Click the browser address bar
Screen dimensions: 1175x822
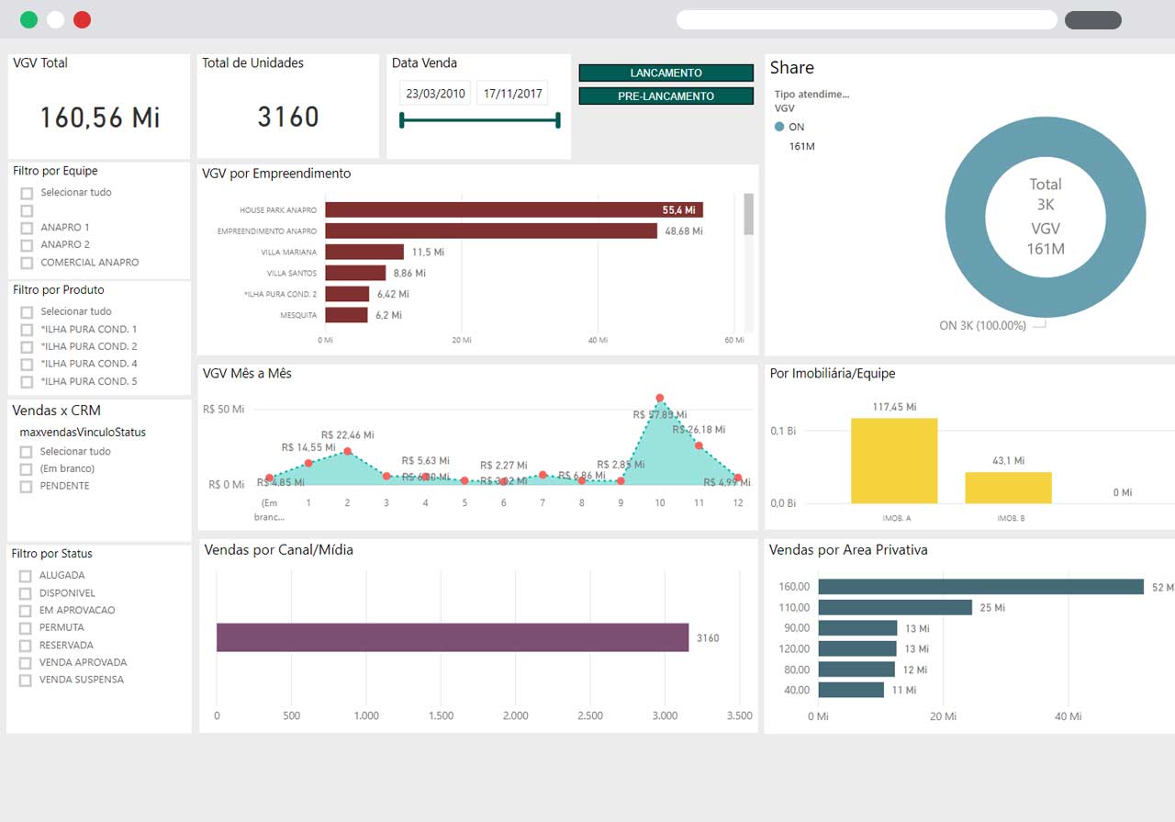coord(867,19)
